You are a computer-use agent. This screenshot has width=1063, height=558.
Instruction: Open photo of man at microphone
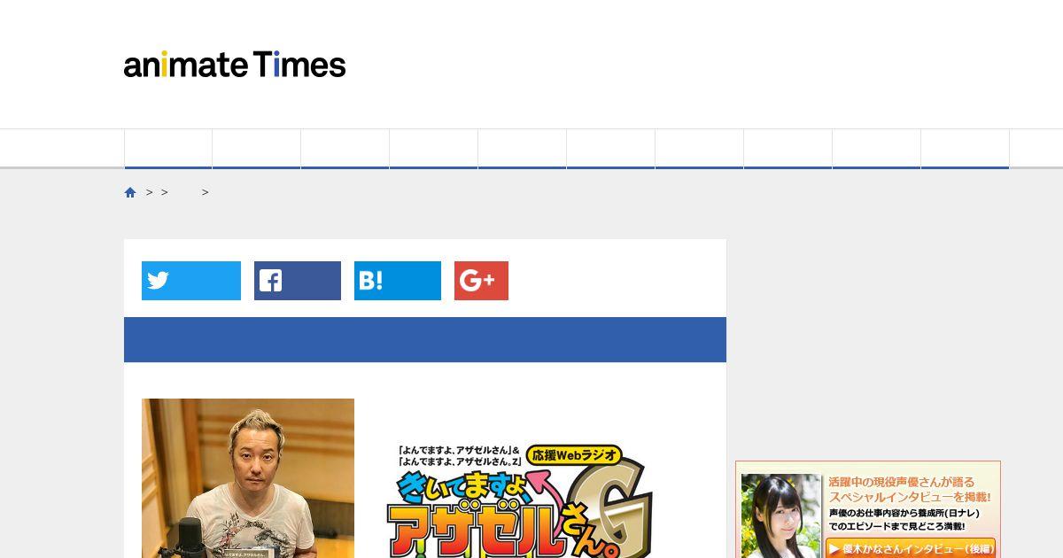[248, 478]
